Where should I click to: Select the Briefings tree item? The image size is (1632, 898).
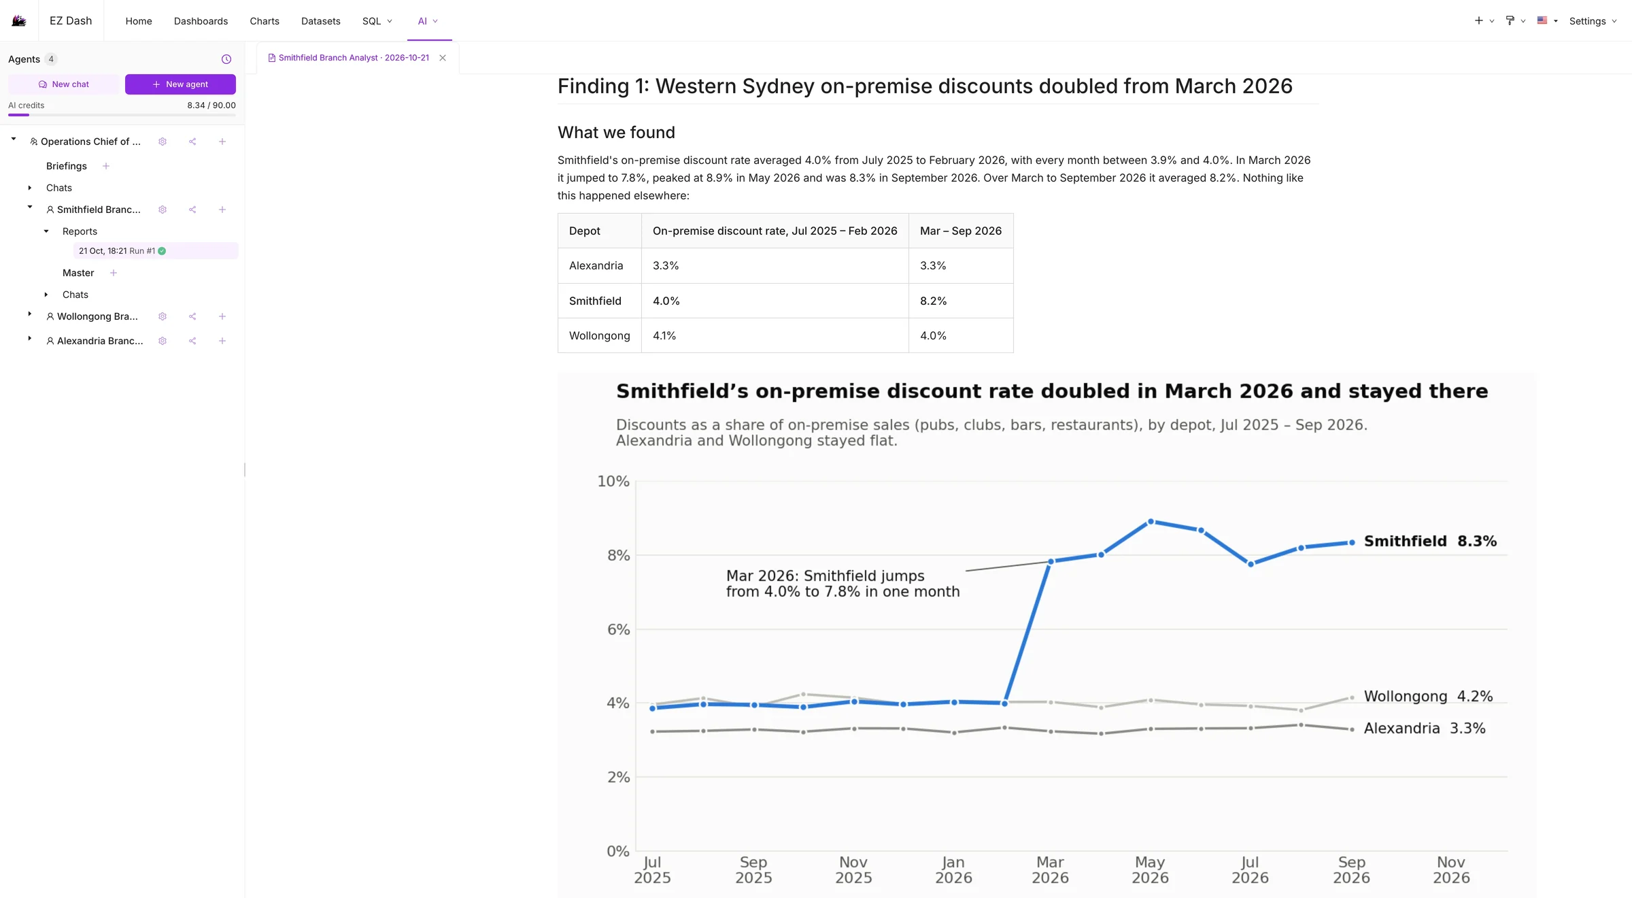67,166
